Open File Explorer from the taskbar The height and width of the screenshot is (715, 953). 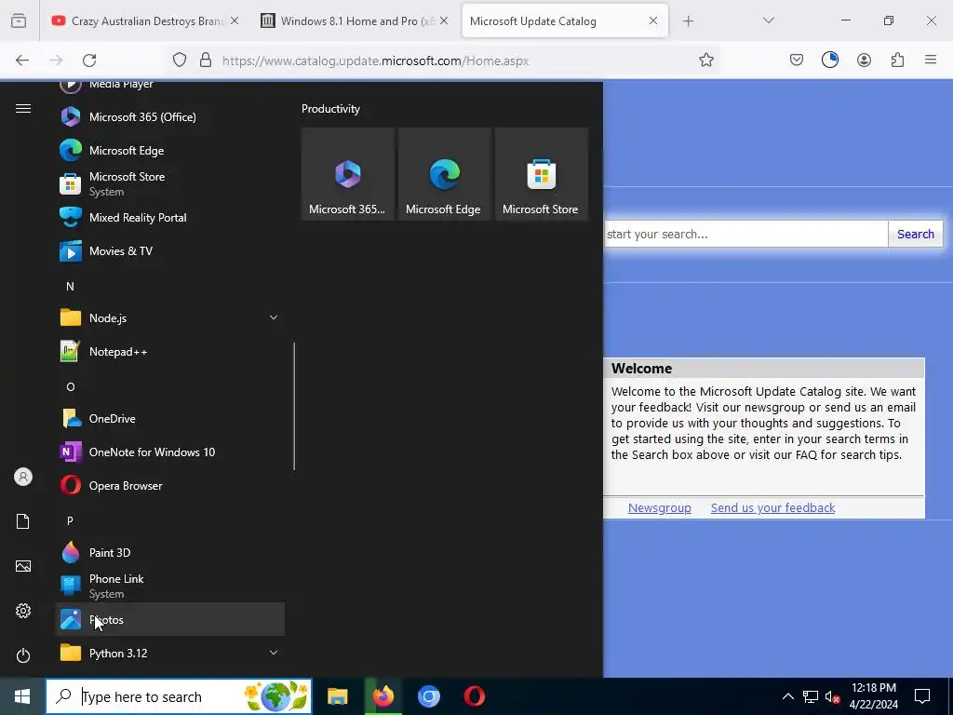[x=337, y=696]
